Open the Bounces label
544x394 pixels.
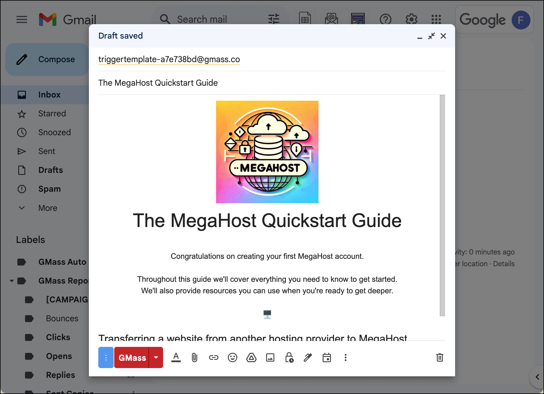coord(62,319)
